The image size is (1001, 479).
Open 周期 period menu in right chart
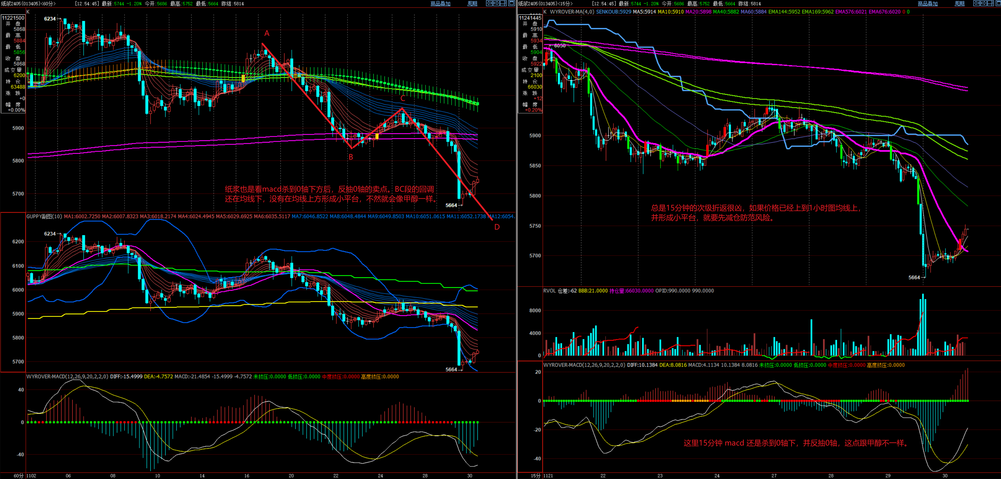pyautogui.click(x=959, y=4)
